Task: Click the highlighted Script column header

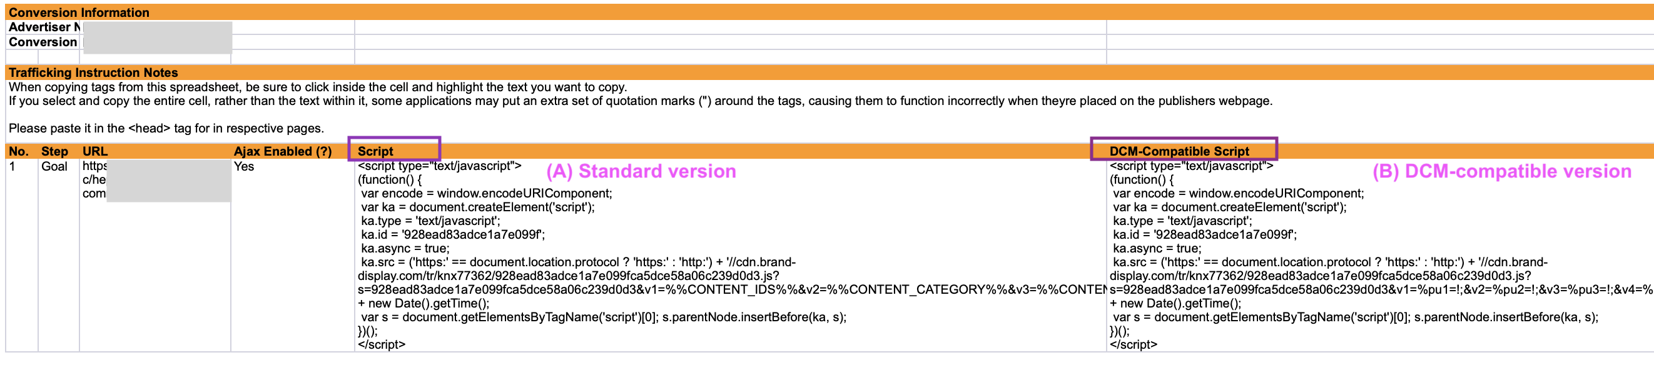Action: [x=375, y=151]
